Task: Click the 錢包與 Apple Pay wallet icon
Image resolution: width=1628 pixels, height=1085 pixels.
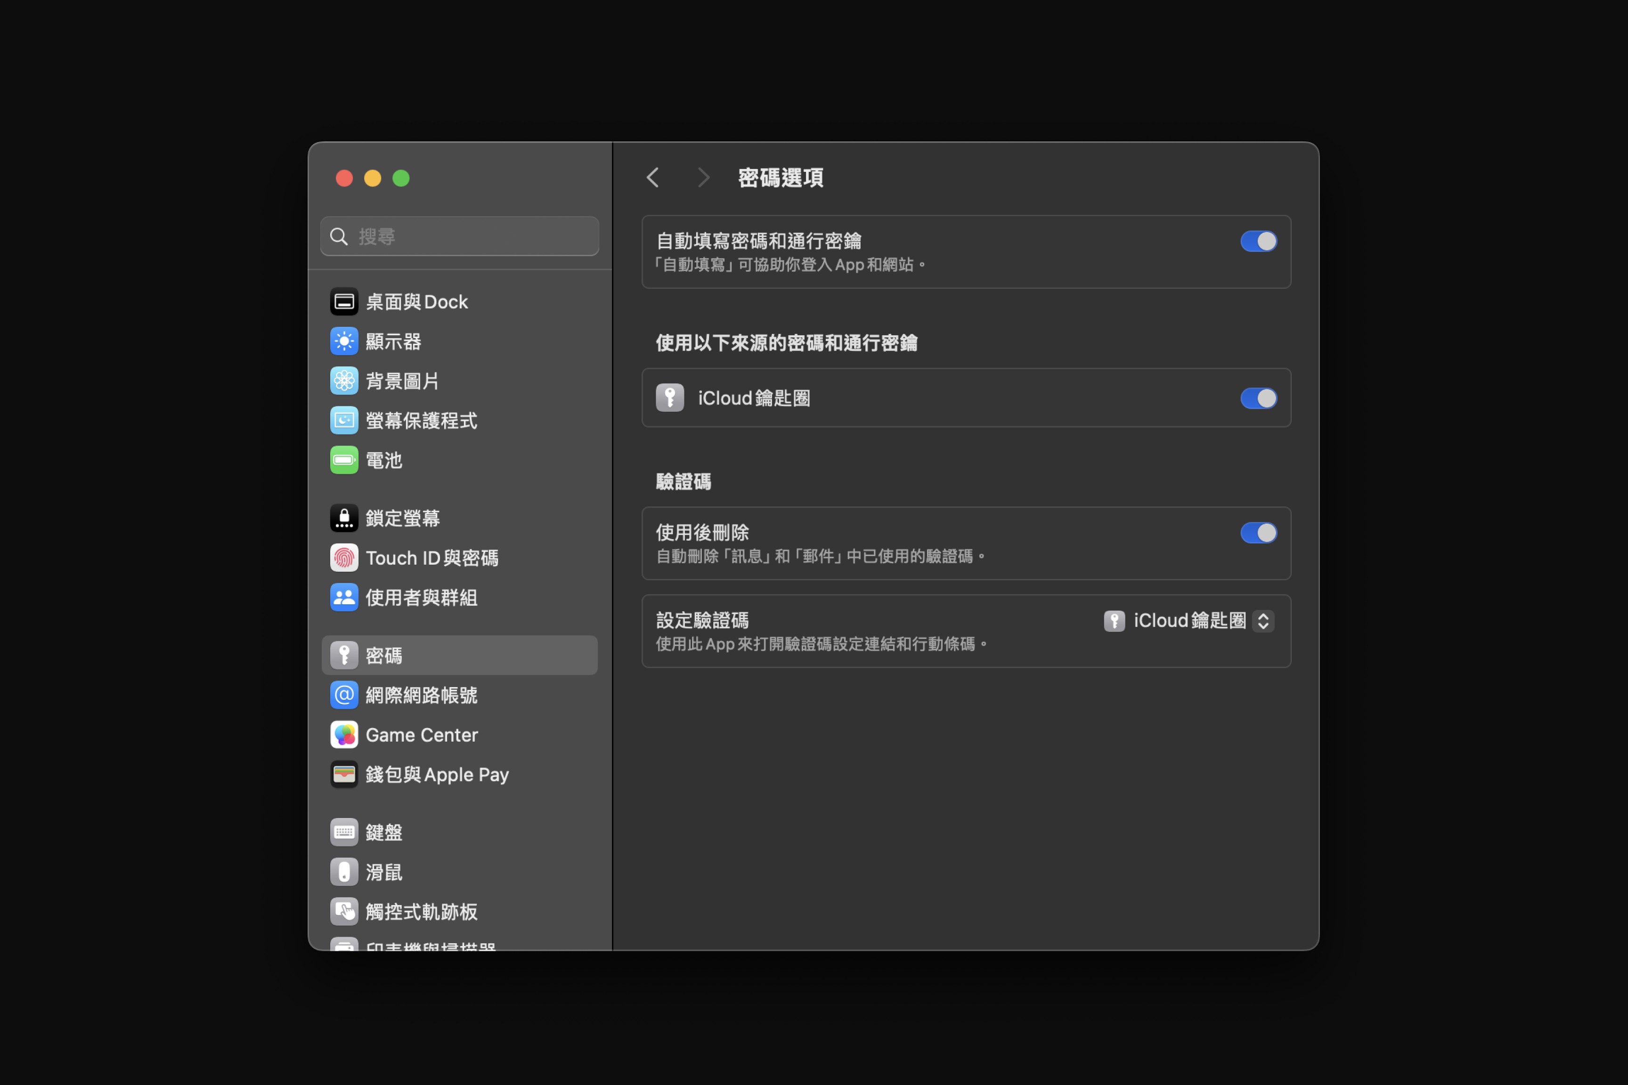Action: click(x=344, y=774)
